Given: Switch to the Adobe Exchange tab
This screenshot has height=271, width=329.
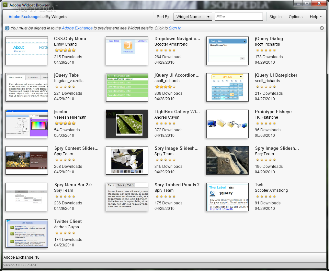Looking at the screenshot, I should click(24, 17).
